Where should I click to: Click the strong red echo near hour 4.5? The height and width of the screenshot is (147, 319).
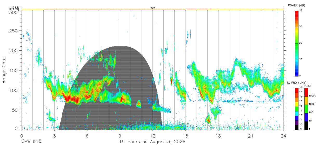point(71,99)
